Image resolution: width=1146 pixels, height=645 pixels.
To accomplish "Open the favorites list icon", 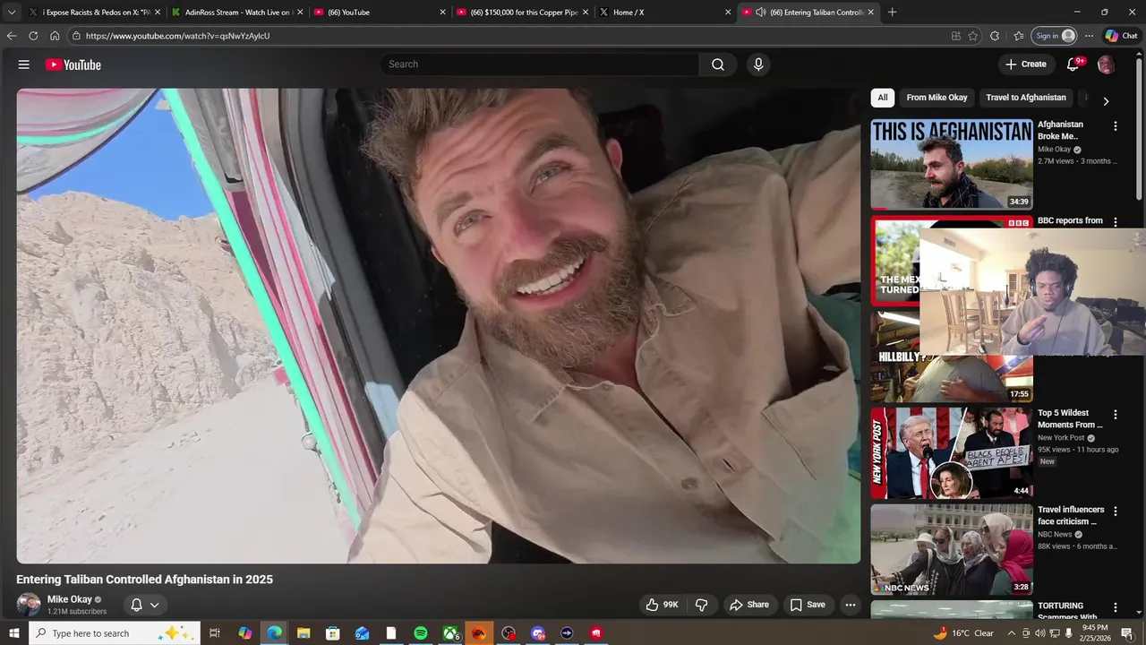I will pyautogui.click(x=1019, y=36).
